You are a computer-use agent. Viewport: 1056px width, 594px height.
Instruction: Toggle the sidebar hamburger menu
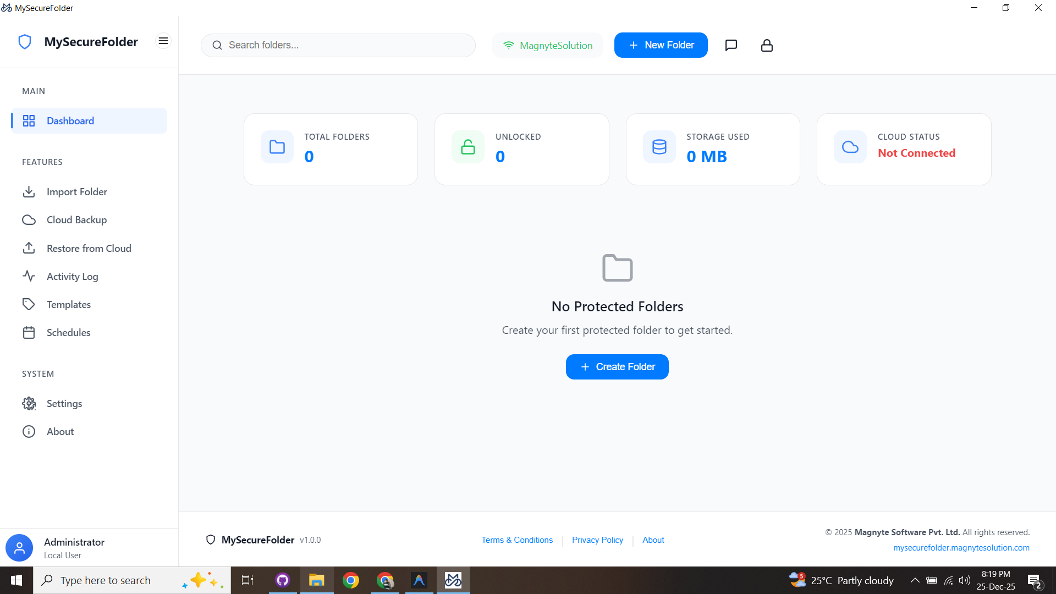coord(163,41)
